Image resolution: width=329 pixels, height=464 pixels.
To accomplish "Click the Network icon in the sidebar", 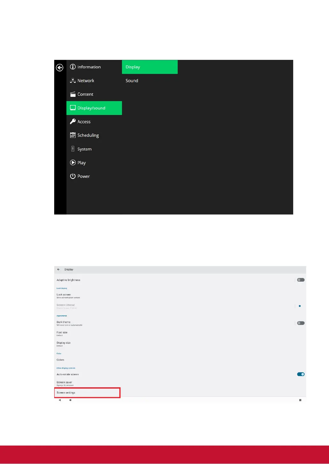I will click(x=73, y=81).
